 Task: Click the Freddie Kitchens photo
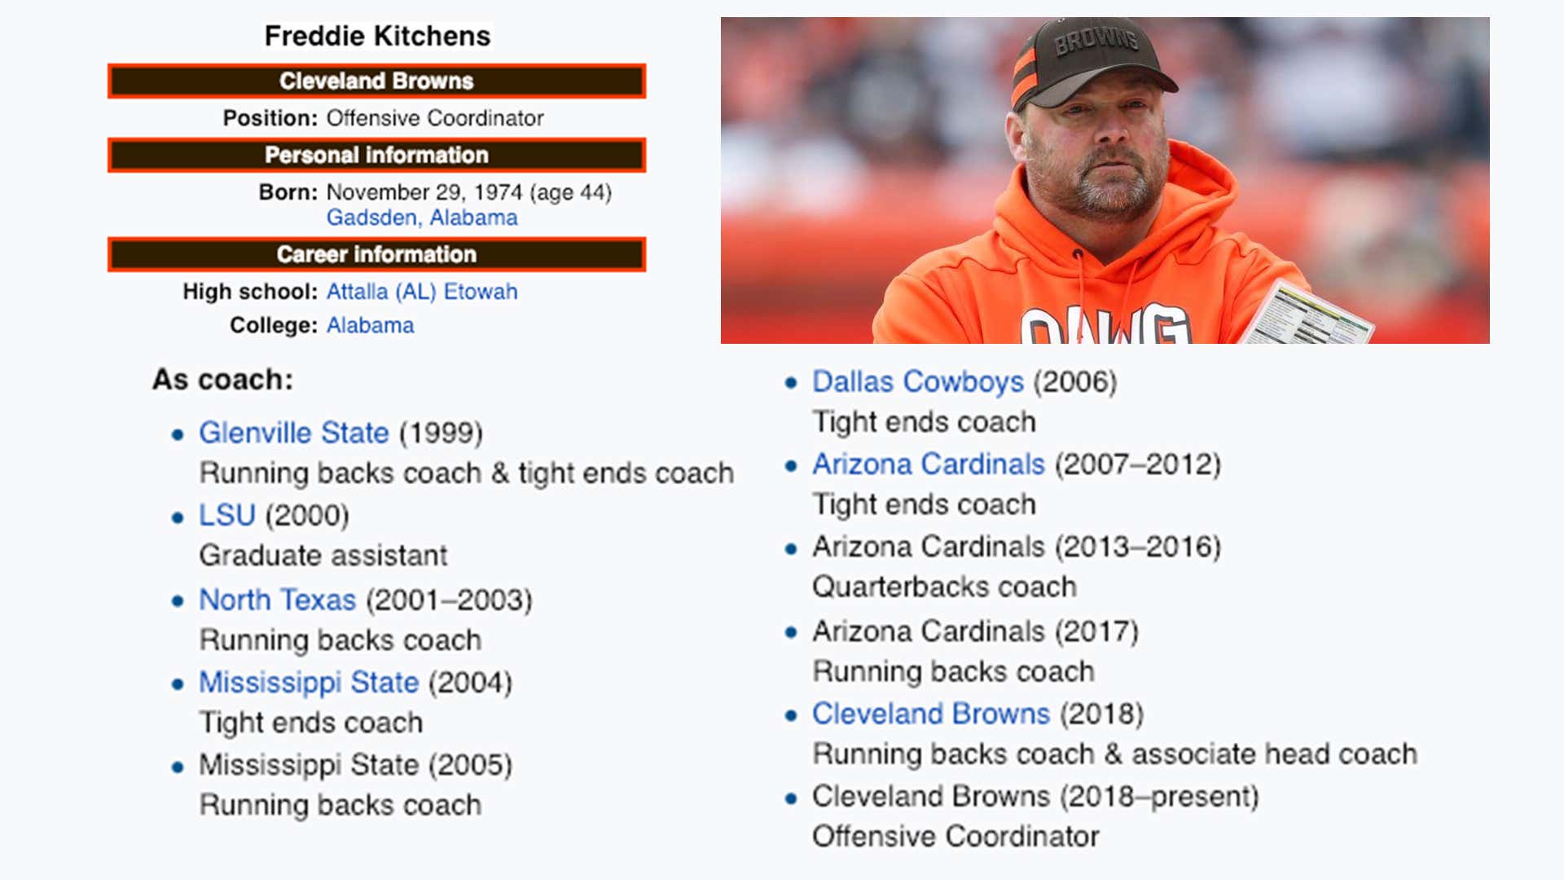[x=1105, y=180]
